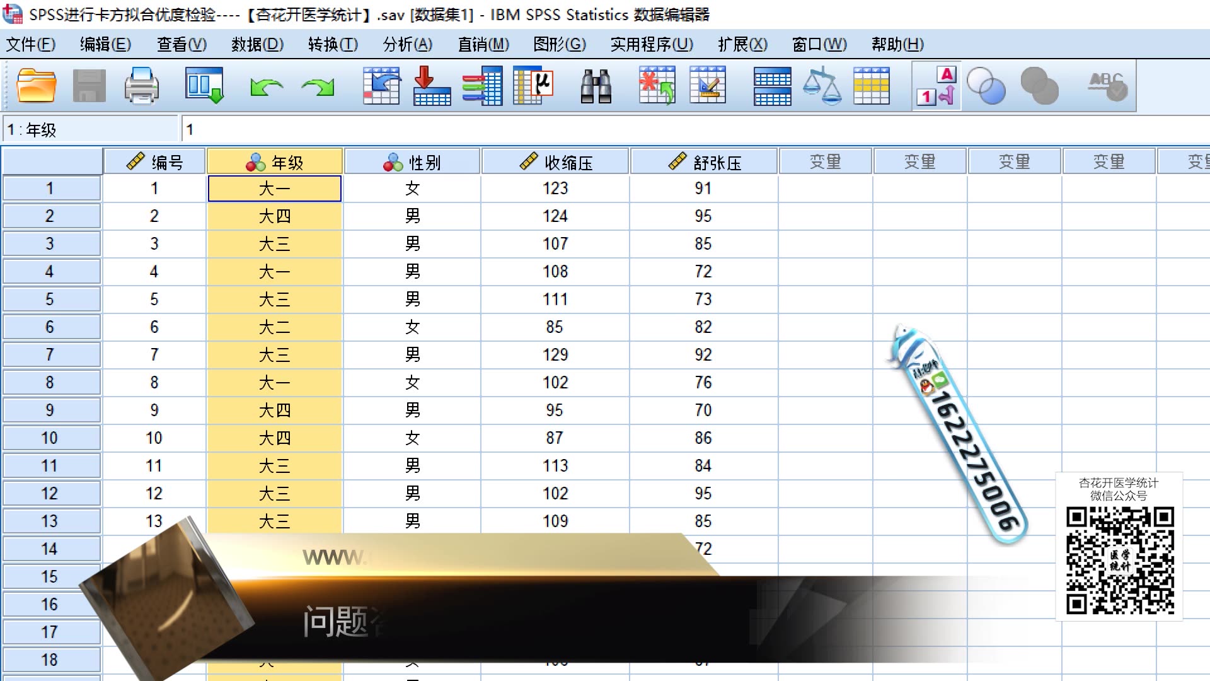The image size is (1210, 681).
Task: Select the 年级 column header
Action: [x=275, y=162]
